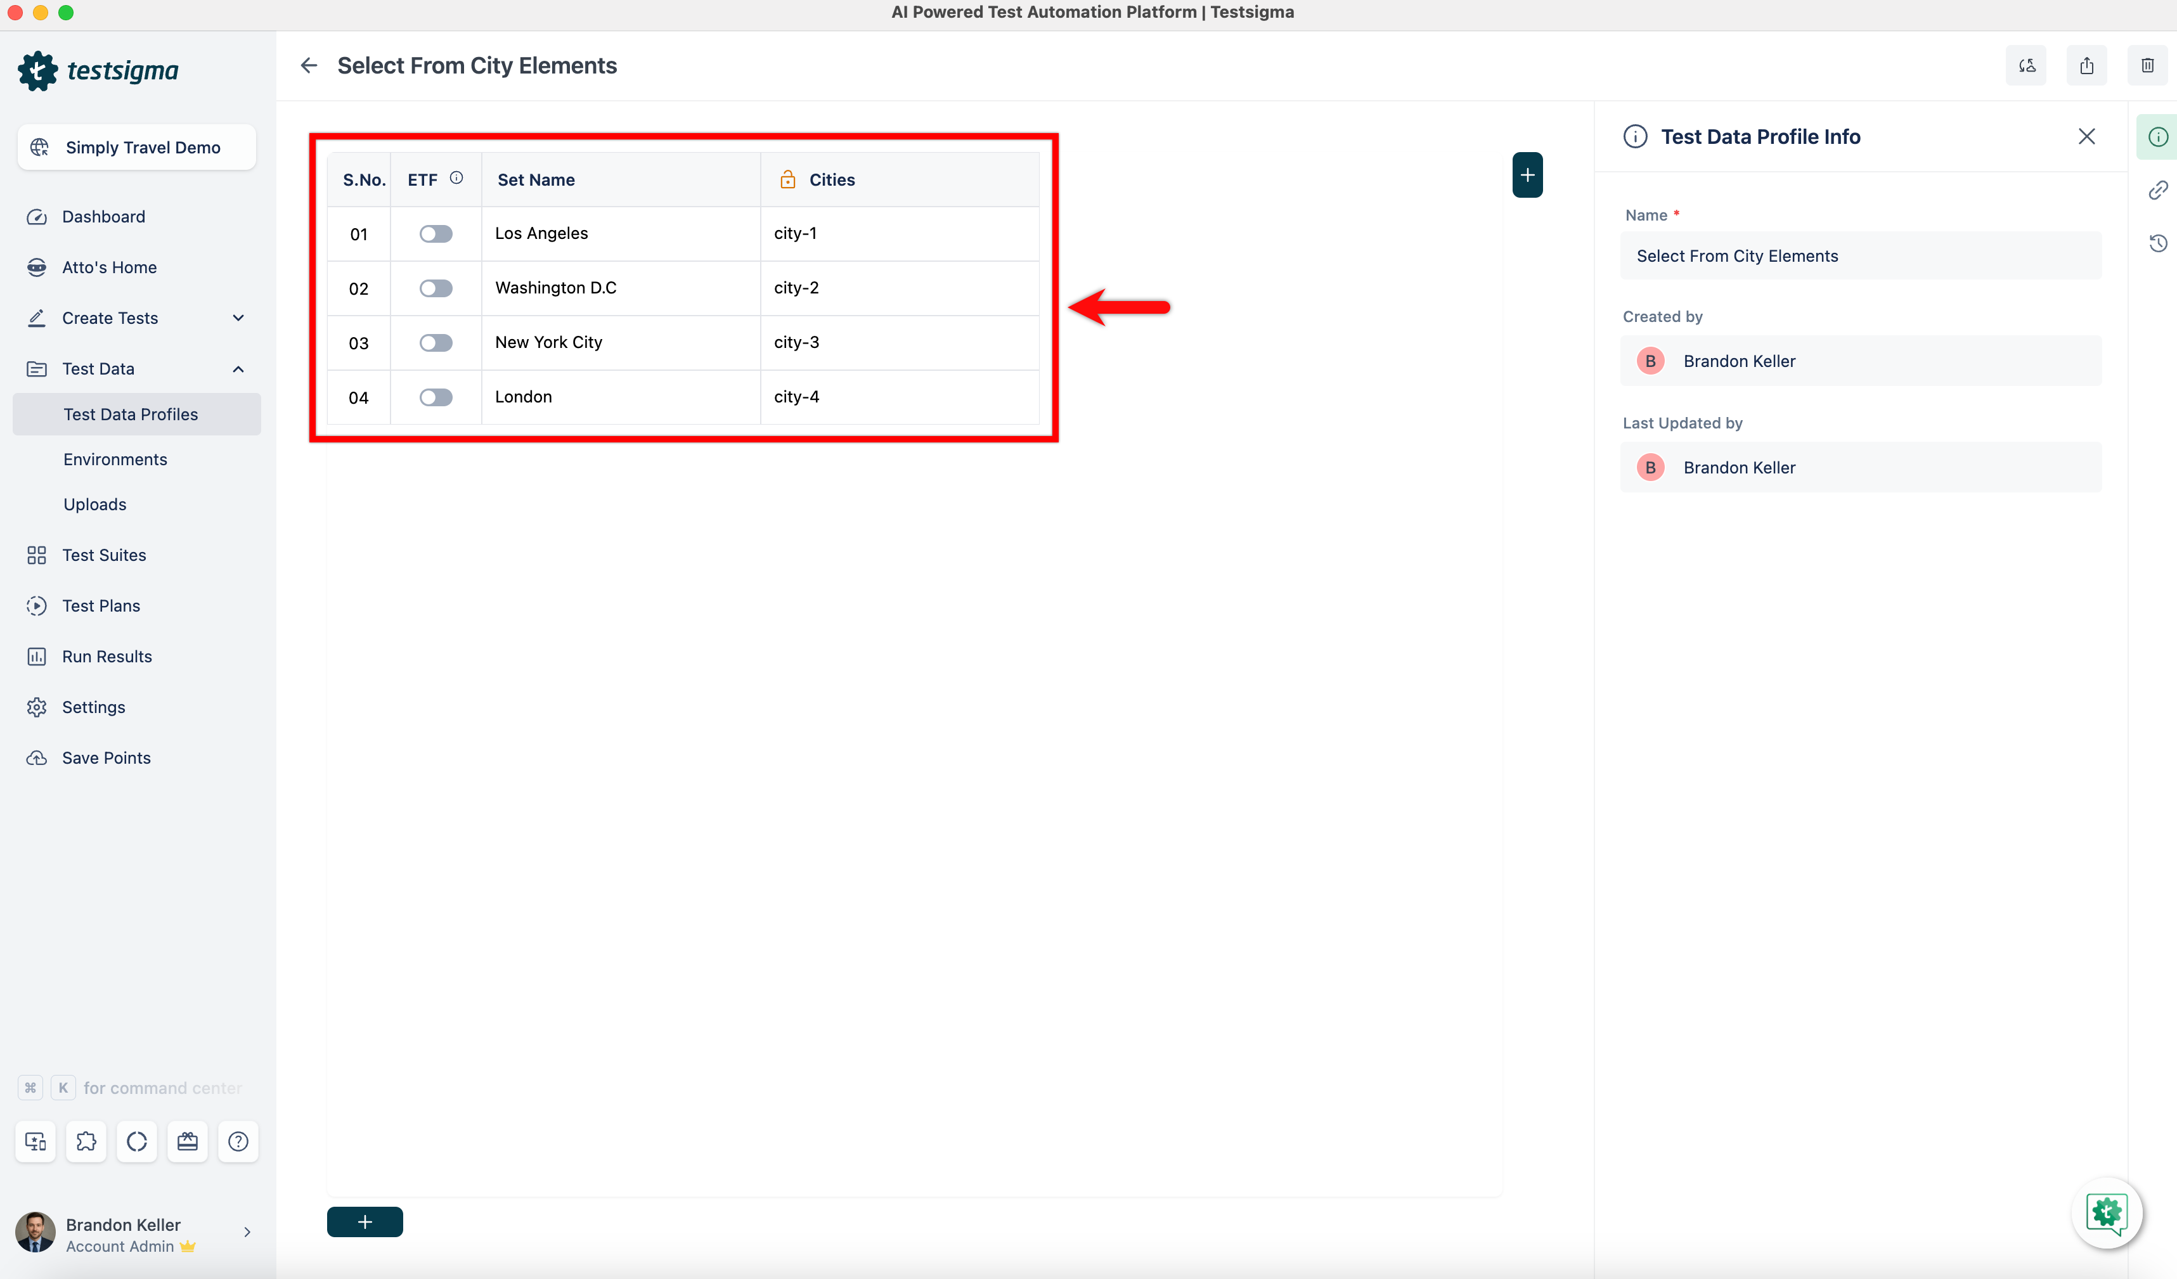Open the chat assistant icon bottom right
2177x1279 pixels.
pyautogui.click(x=2106, y=1212)
